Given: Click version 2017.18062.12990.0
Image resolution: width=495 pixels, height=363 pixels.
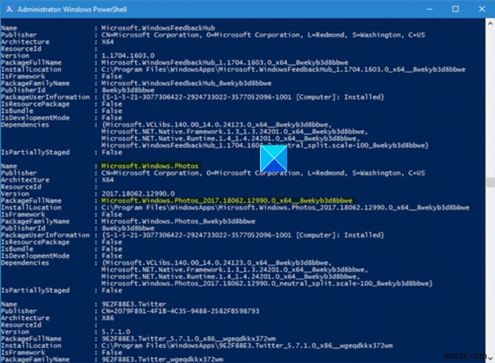Looking at the screenshot, I should [x=138, y=194].
